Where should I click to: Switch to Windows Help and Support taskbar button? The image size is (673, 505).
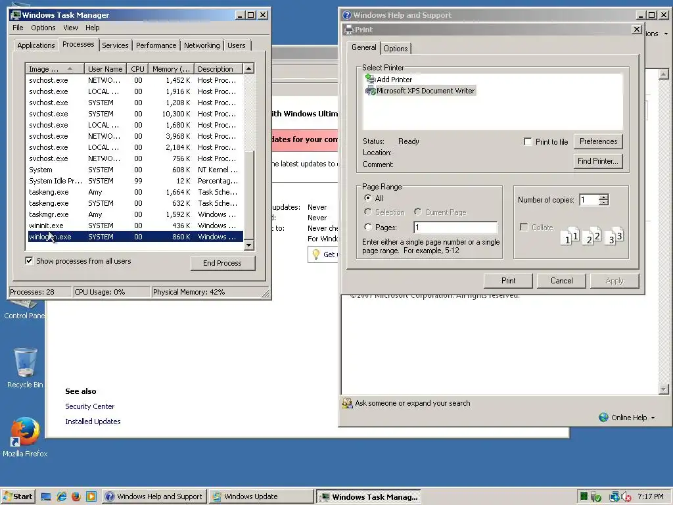[154, 496]
